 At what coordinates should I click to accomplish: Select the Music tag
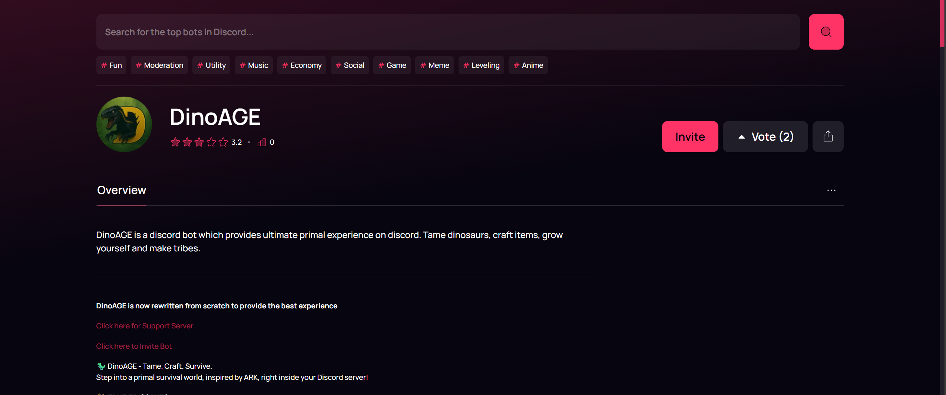tap(254, 65)
